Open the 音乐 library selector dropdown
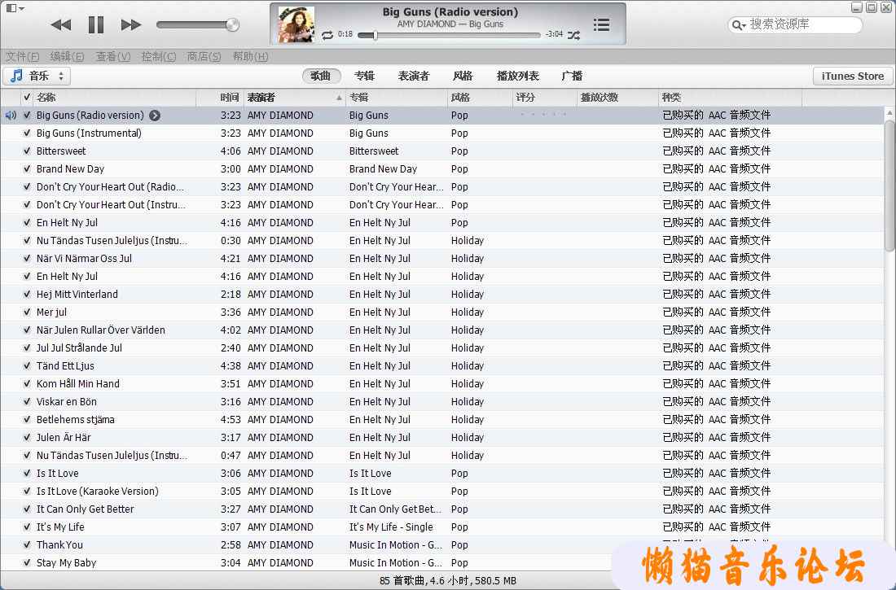The width and height of the screenshot is (896, 590). [37, 76]
